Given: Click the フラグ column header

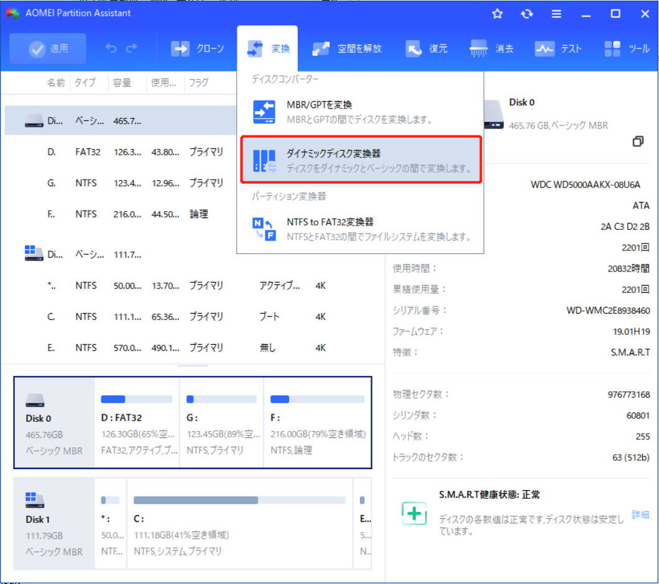Looking at the screenshot, I should coord(198,83).
